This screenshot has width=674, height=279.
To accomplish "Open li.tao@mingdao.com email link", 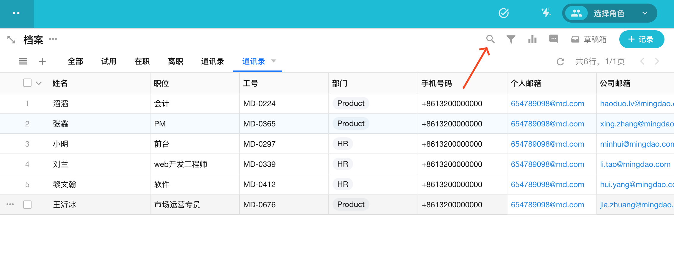I will [x=635, y=164].
